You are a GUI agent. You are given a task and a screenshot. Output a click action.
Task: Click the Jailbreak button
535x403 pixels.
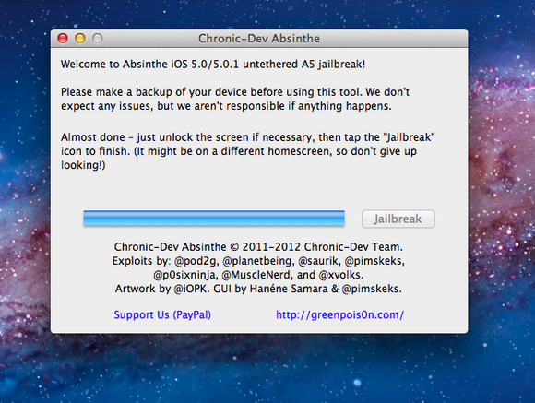[398, 219]
